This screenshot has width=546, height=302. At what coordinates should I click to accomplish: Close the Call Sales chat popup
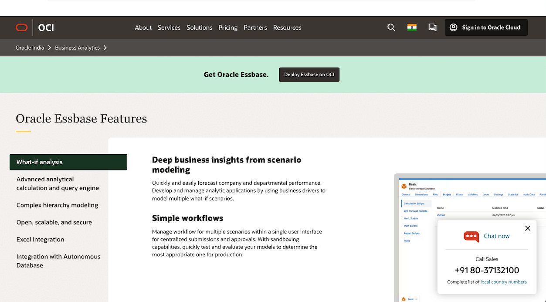(x=528, y=228)
